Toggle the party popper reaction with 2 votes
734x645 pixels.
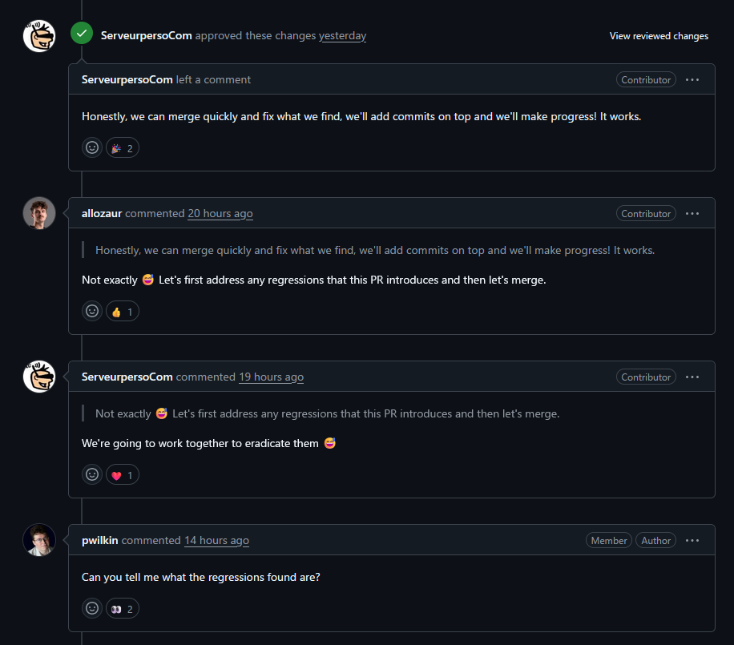(123, 148)
